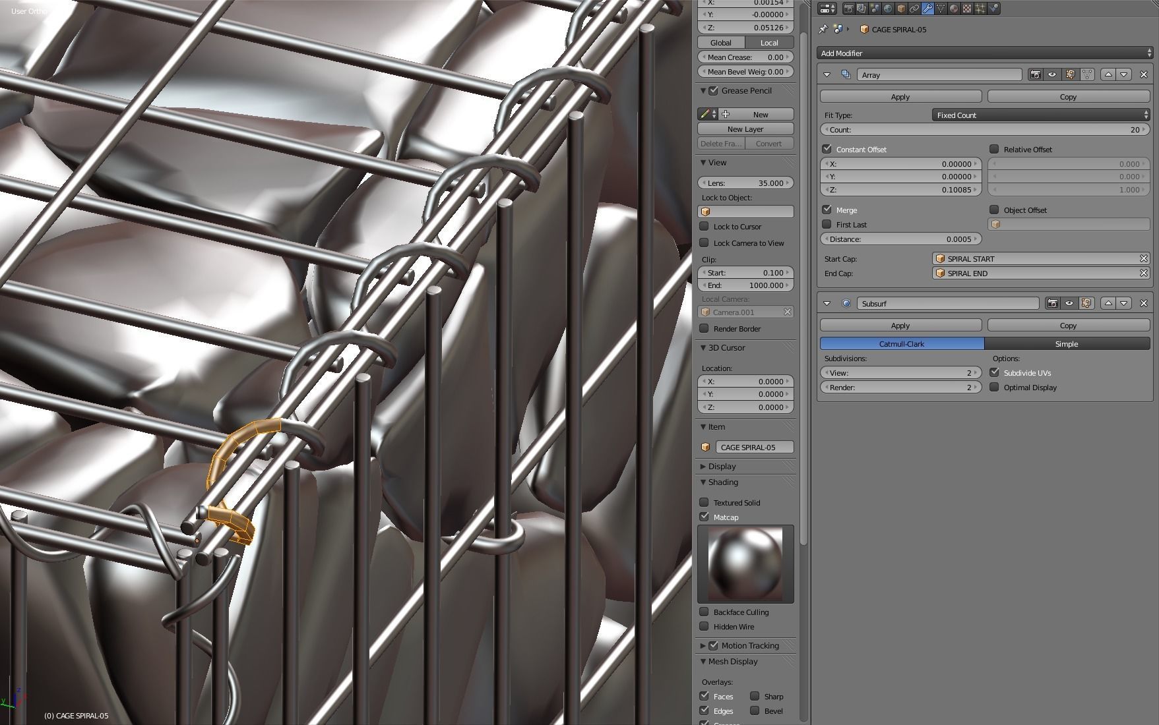Toggle the Merge checkbox

(827, 210)
